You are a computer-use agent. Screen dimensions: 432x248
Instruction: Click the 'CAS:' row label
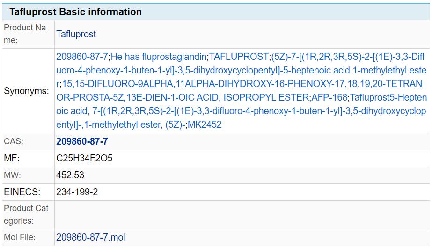pos(14,141)
